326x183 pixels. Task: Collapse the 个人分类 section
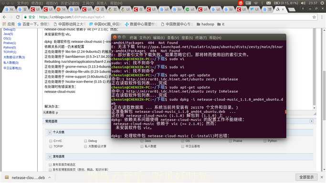coord(50,132)
